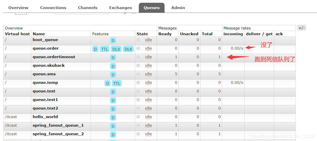Switch to the Overview tab
This screenshot has height=141, width=317.
(18, 8)
